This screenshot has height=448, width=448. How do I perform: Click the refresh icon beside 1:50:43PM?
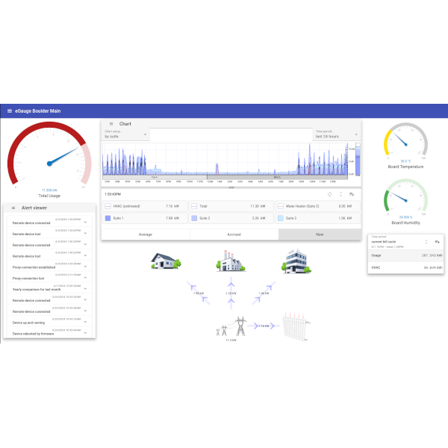329,194
